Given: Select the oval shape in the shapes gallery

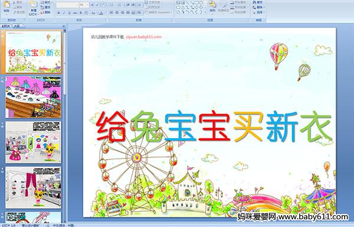Looking at the screenshot, I should 201,3.
